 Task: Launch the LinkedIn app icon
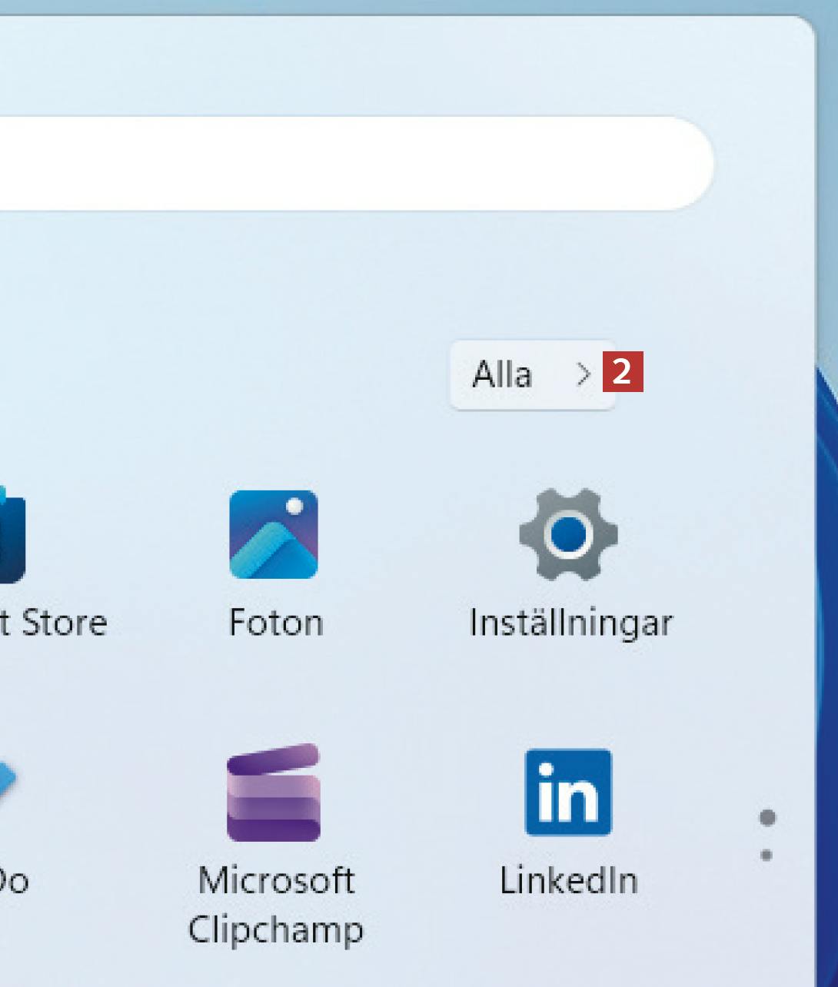coord(568,793)
